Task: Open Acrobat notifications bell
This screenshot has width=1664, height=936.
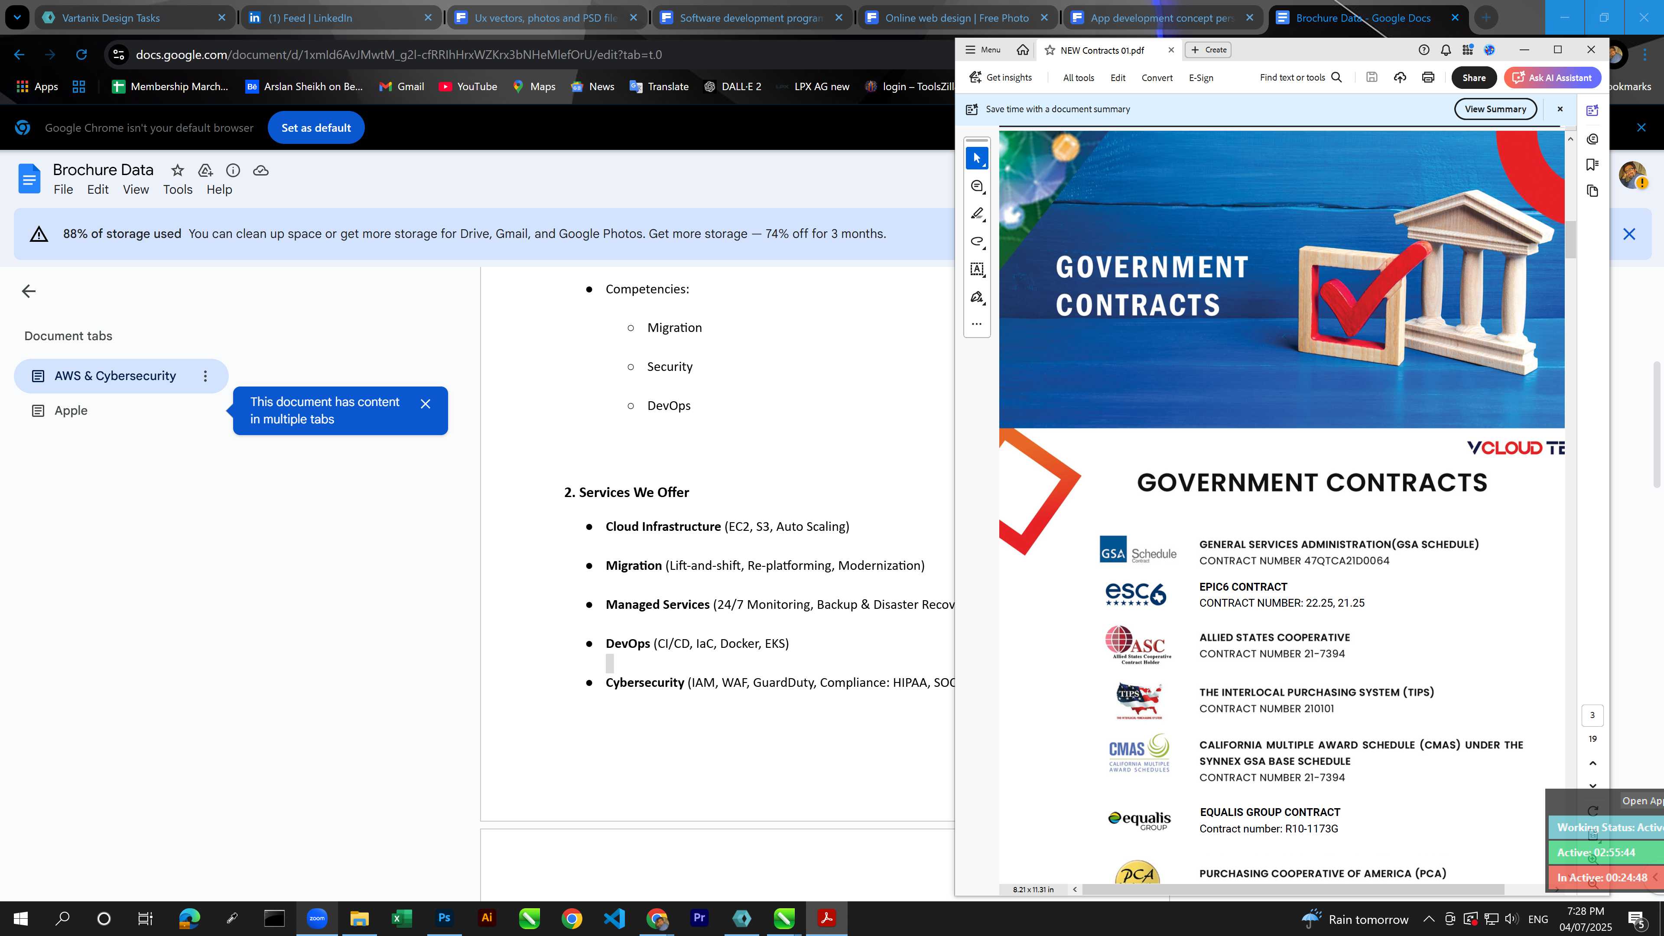Action: (x=1446, y=50)
